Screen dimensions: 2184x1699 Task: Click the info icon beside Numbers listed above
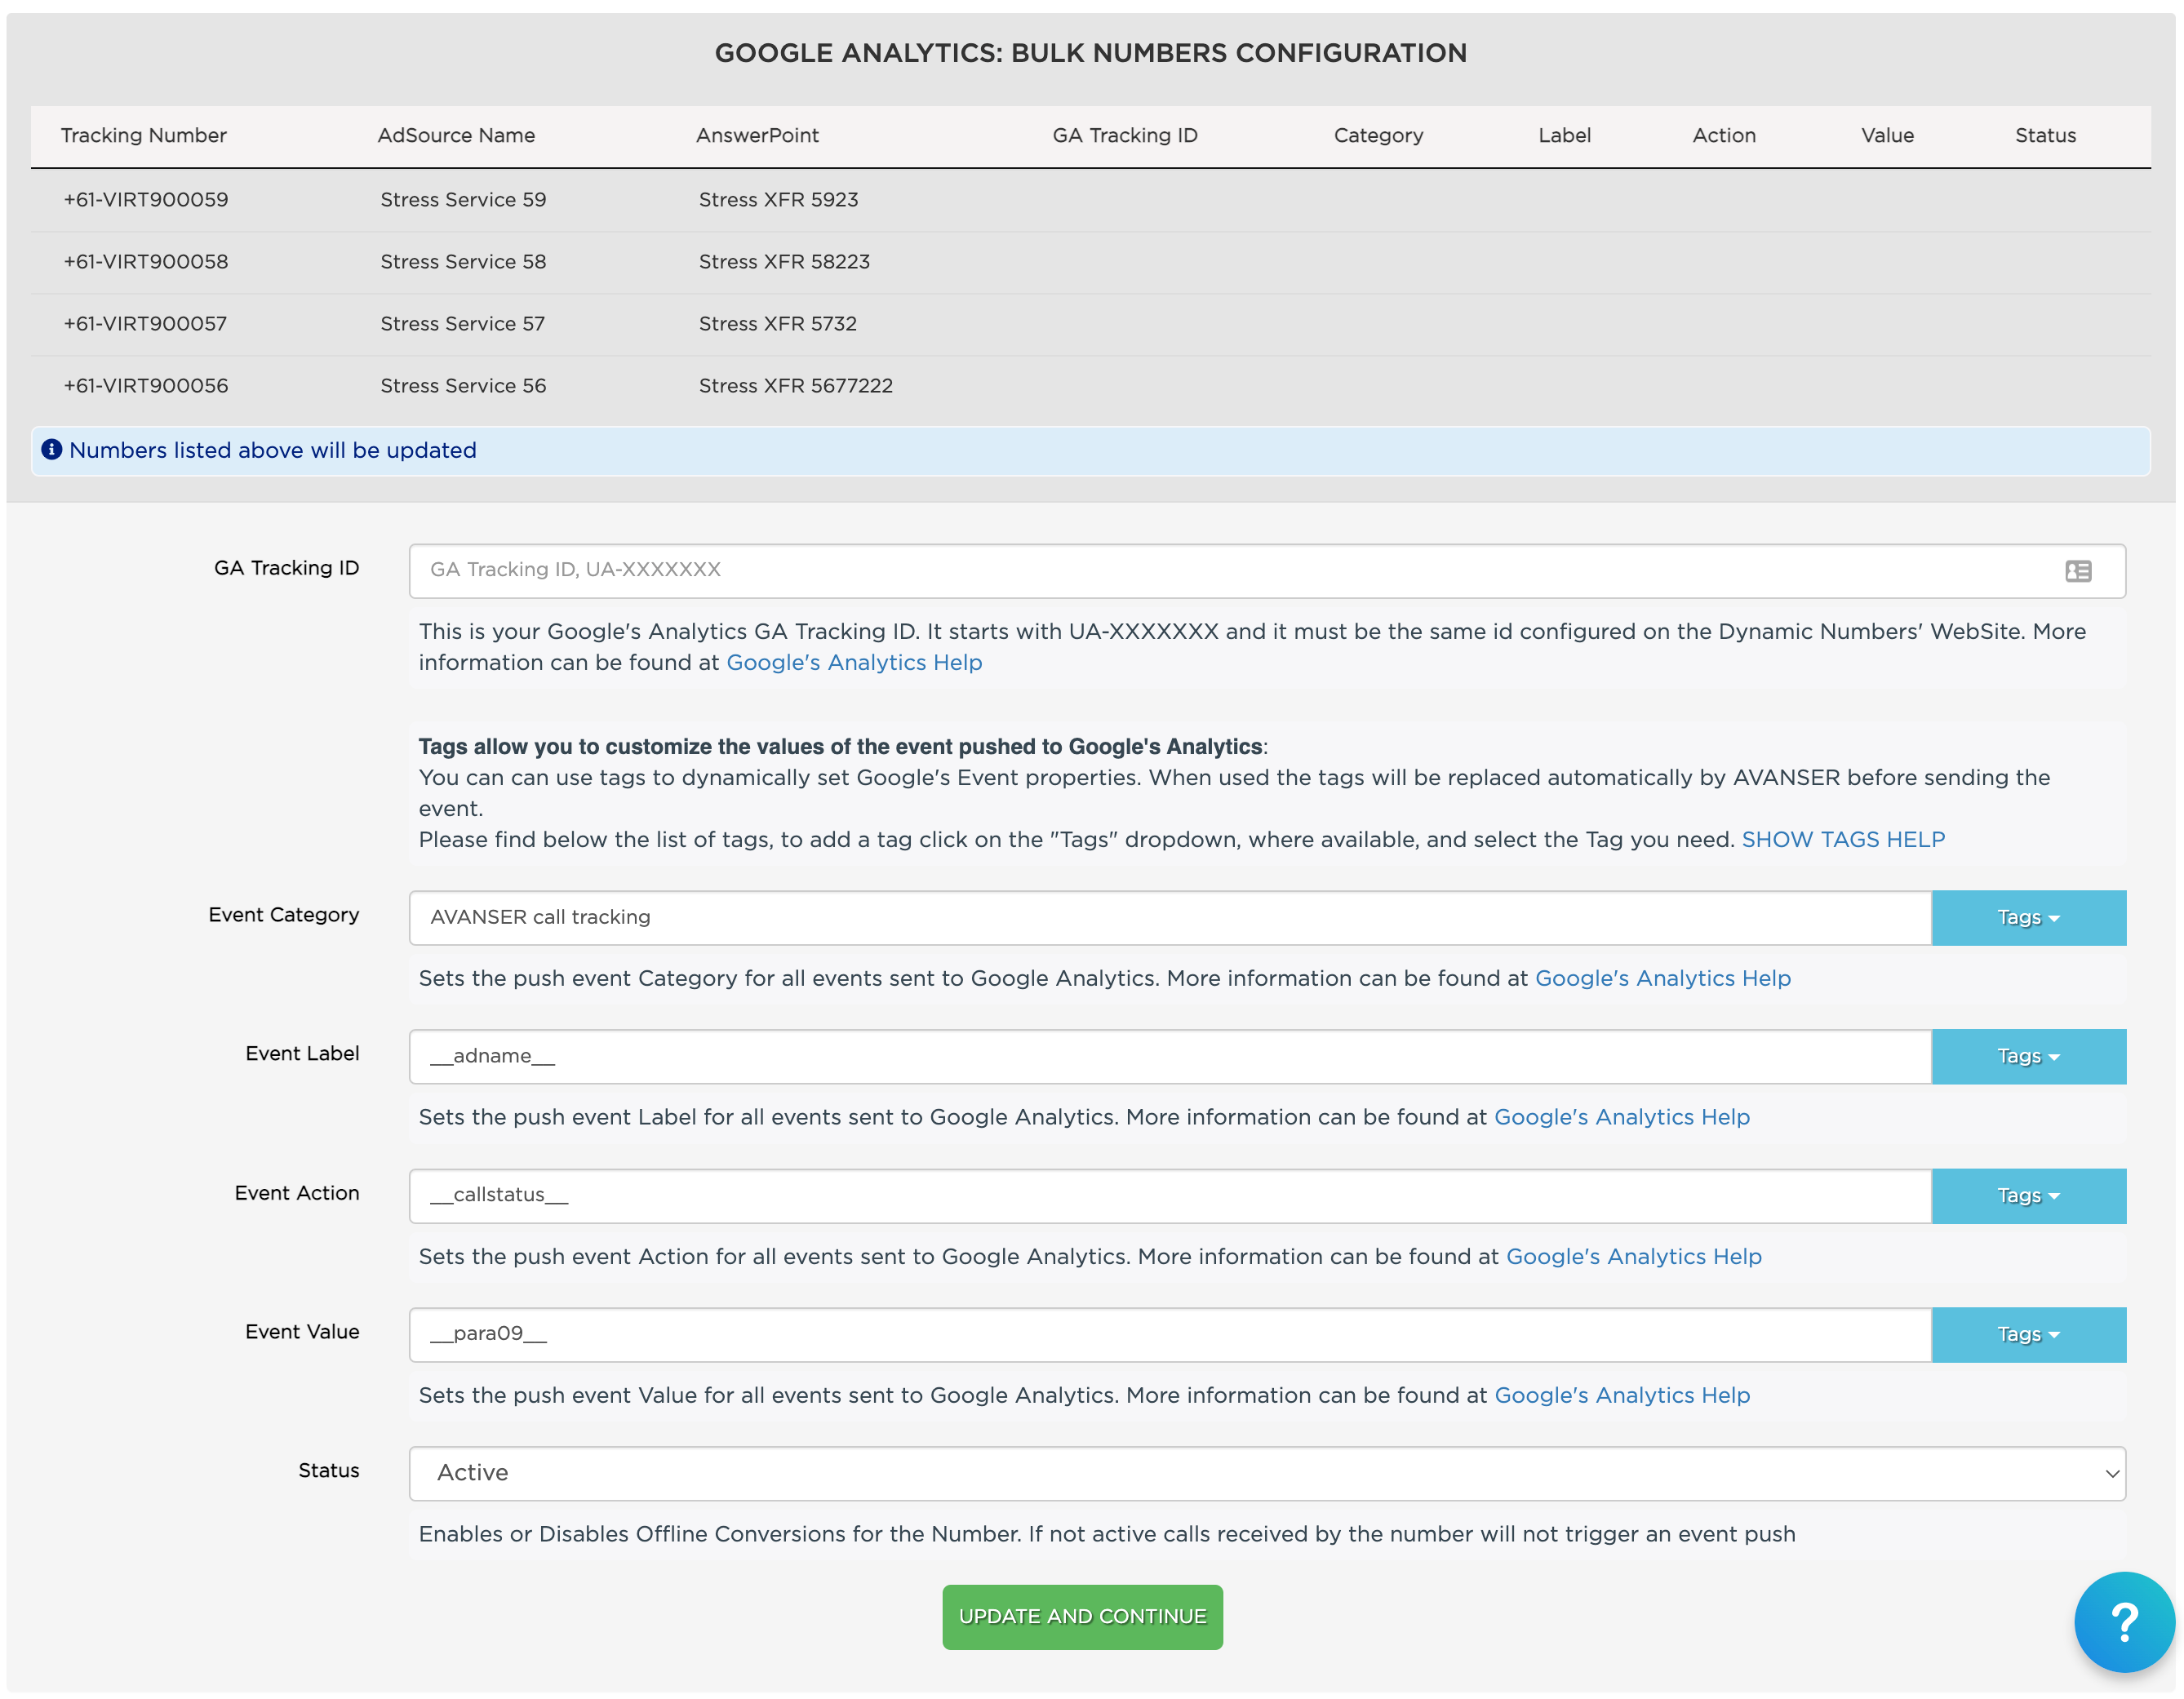tap(51, 450)
